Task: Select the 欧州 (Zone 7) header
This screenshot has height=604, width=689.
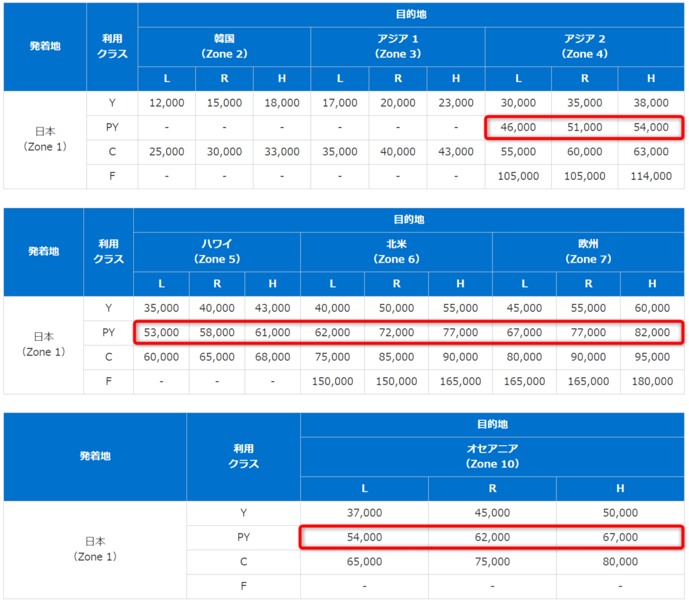Action: pos(588,251)
